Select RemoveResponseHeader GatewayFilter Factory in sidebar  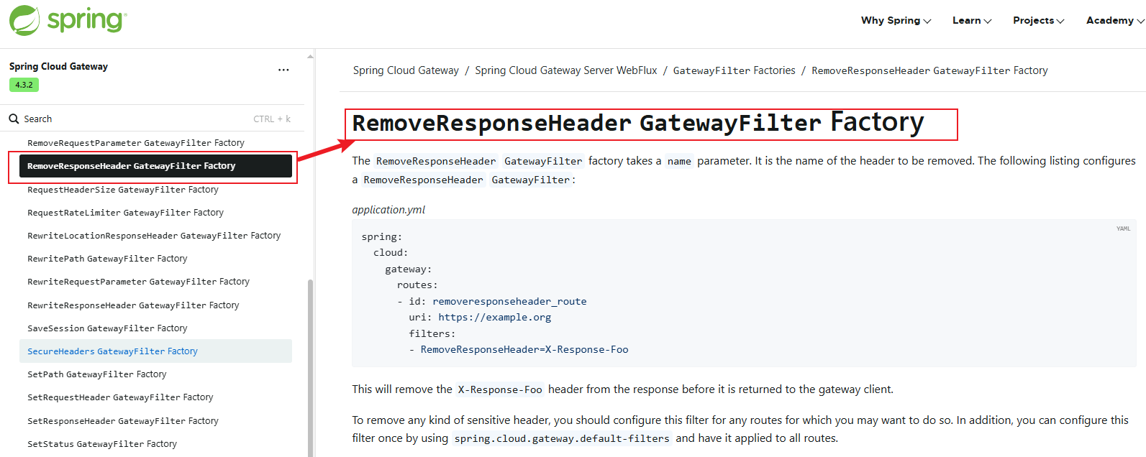(x=155, y=166)
